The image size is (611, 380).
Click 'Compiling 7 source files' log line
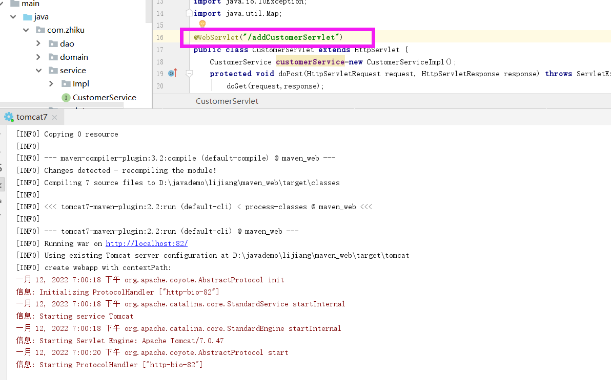coord(178,183)
